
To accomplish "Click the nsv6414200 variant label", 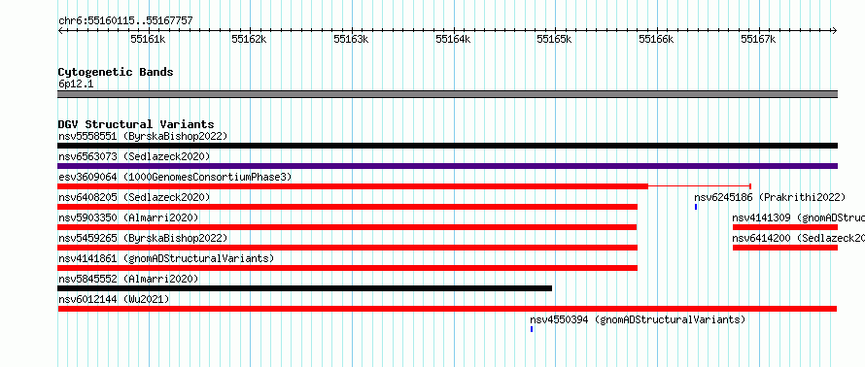I will [x=798, y=238].
